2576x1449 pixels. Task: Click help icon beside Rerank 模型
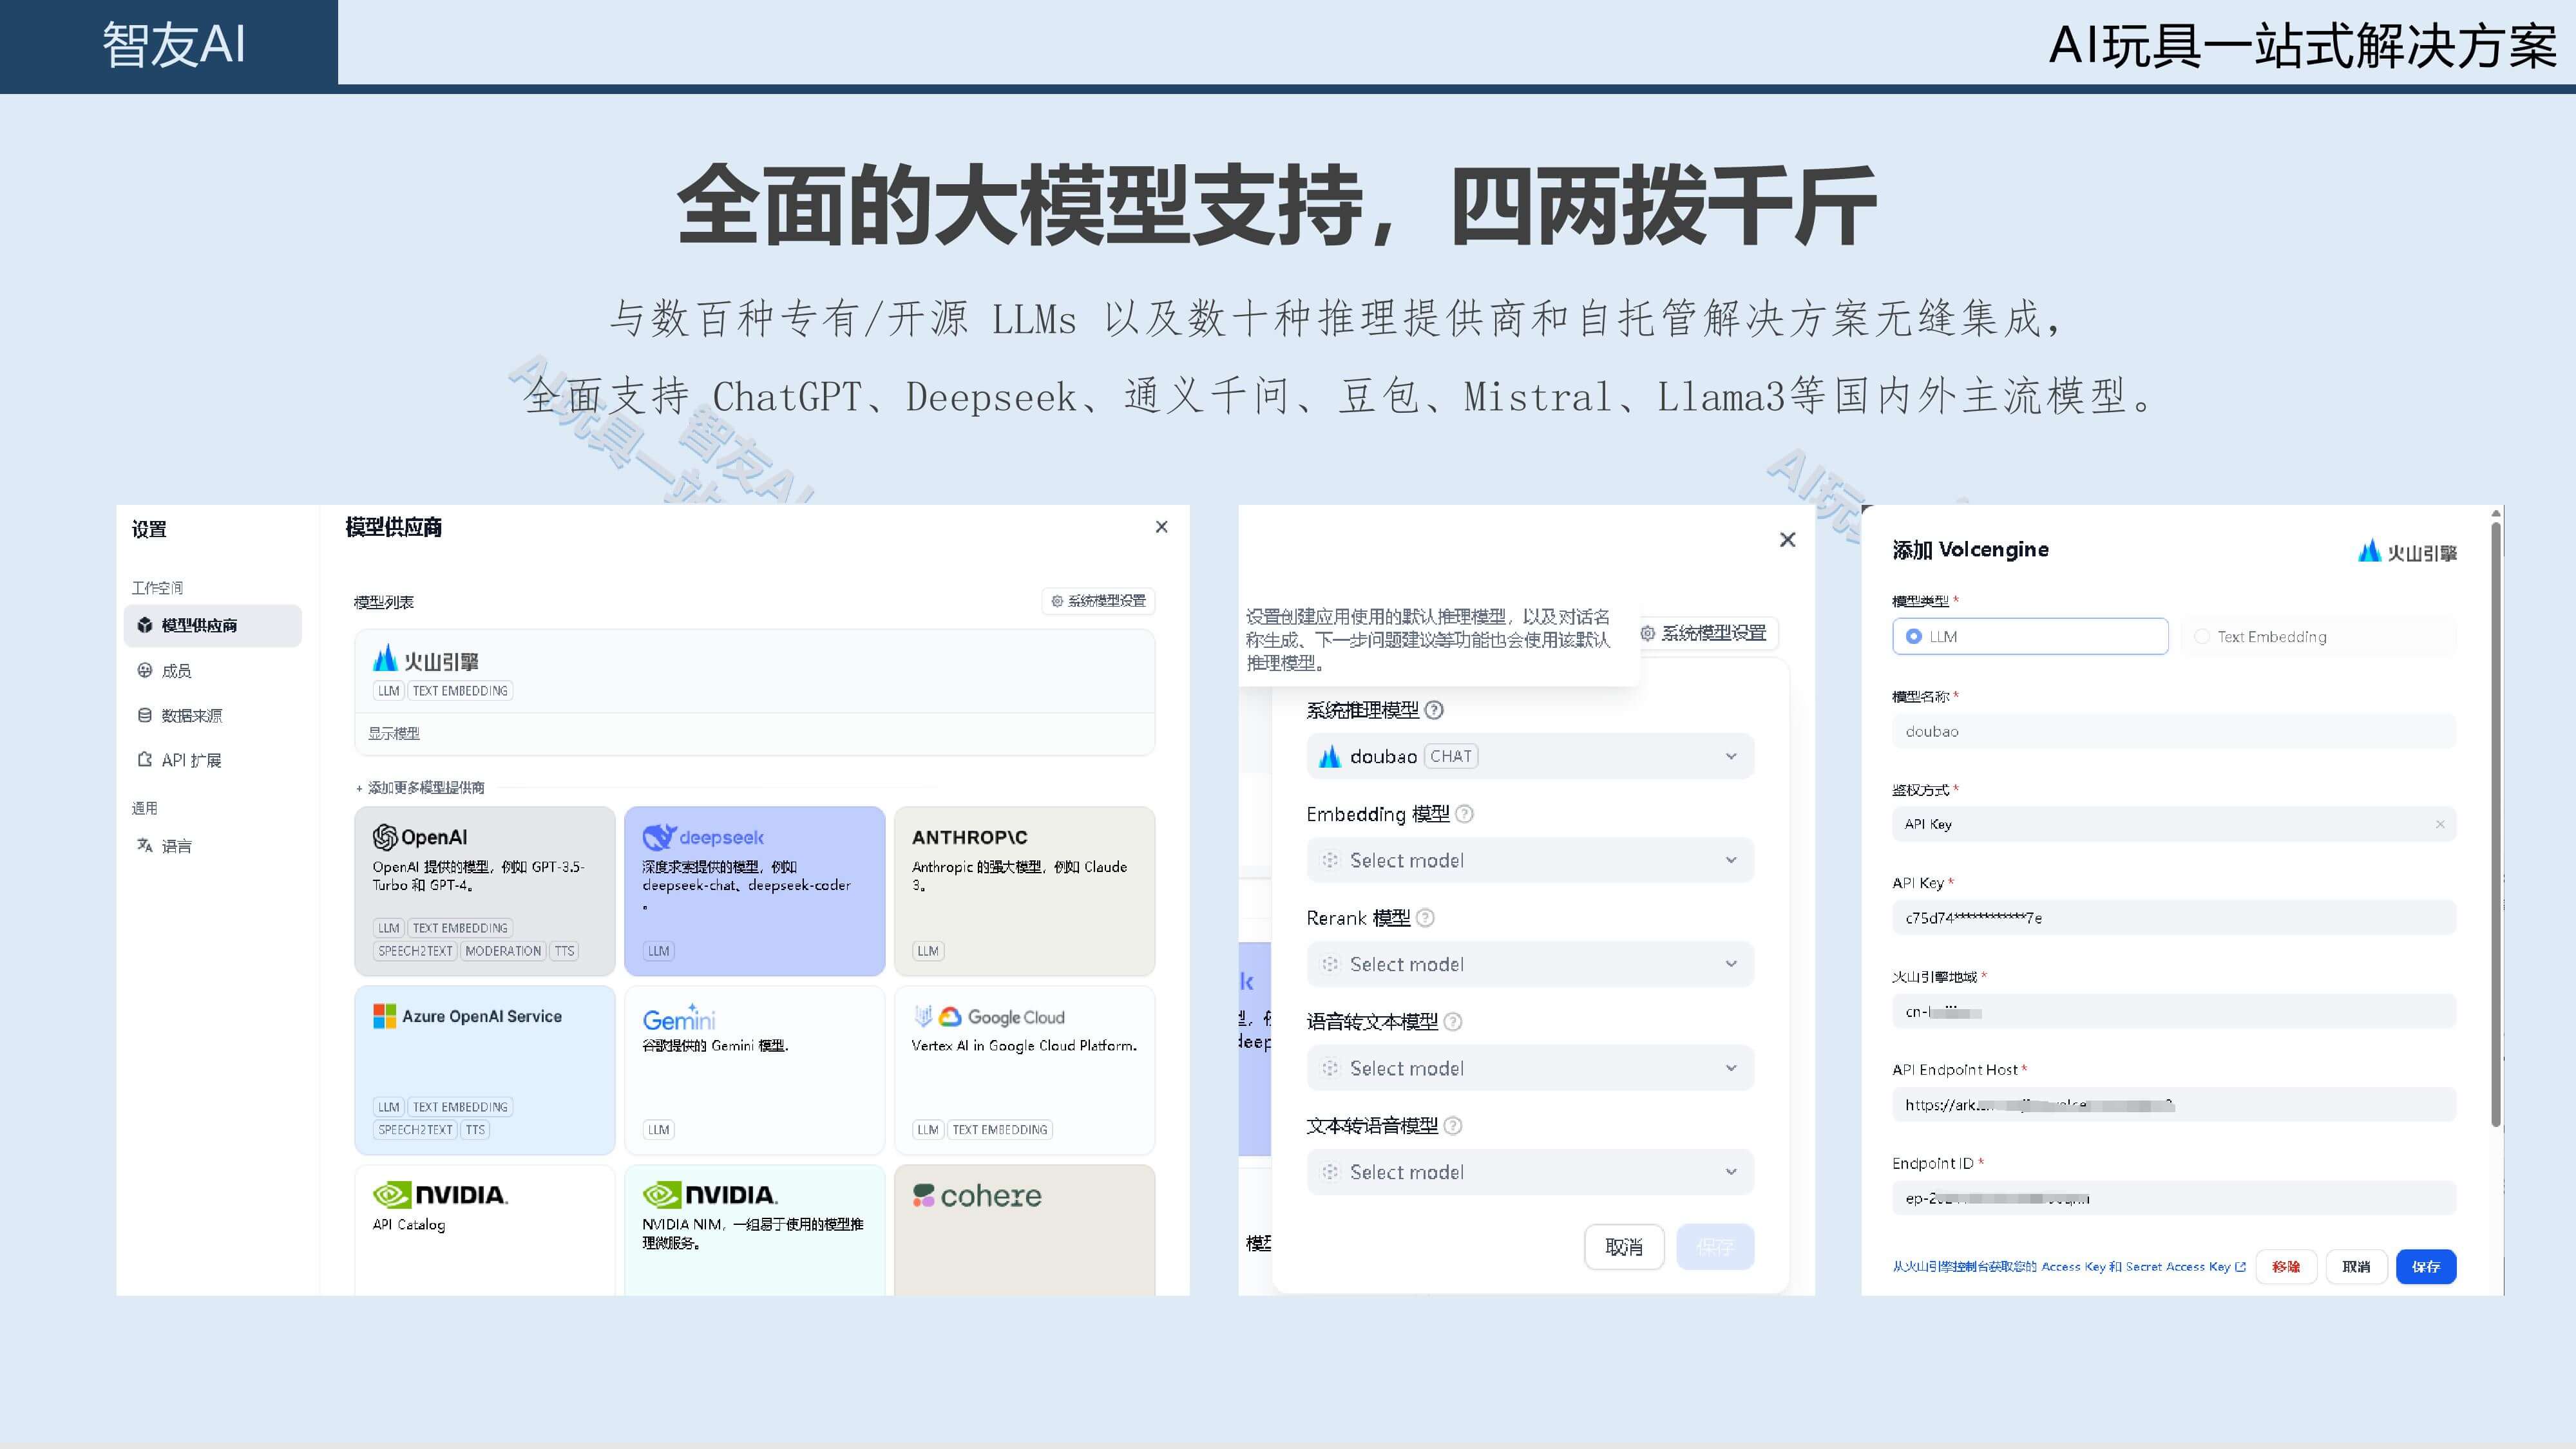coord(1425,918)
